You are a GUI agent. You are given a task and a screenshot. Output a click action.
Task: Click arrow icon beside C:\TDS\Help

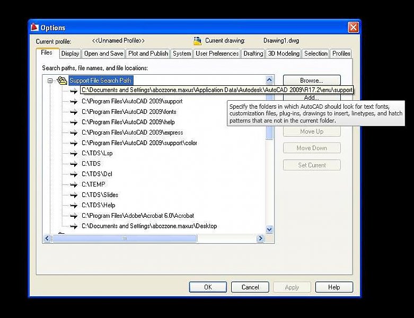click(x=73, y=205)
